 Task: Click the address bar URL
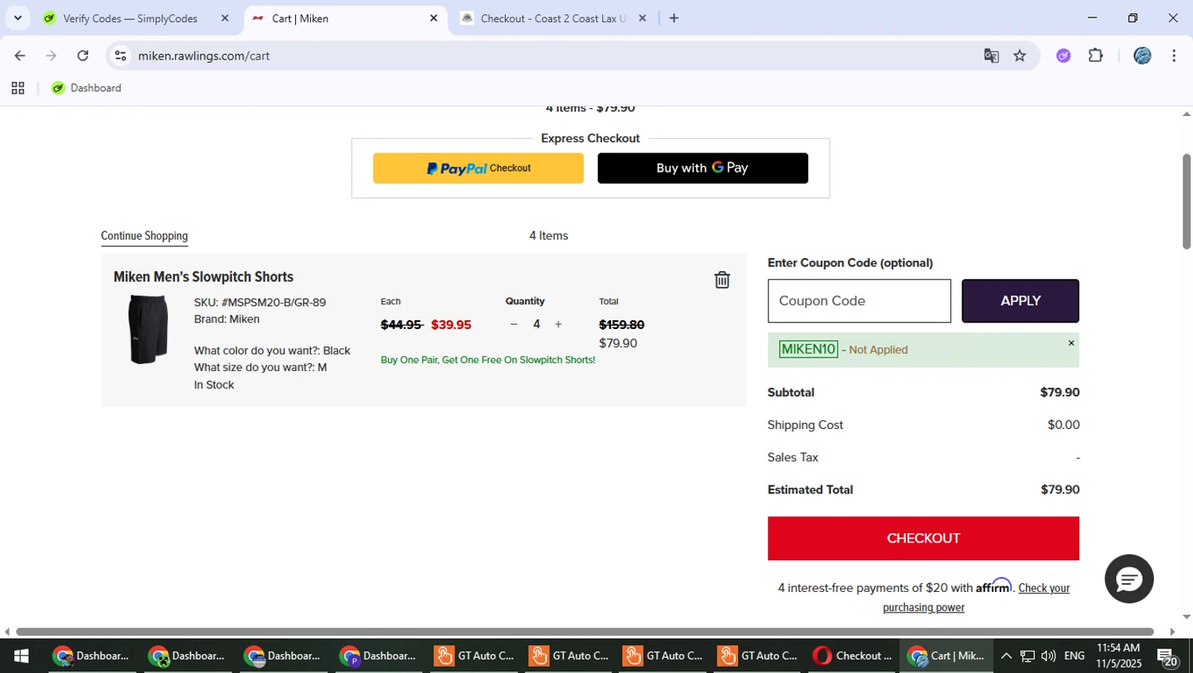pyautogui.click(x=204, y=56)
